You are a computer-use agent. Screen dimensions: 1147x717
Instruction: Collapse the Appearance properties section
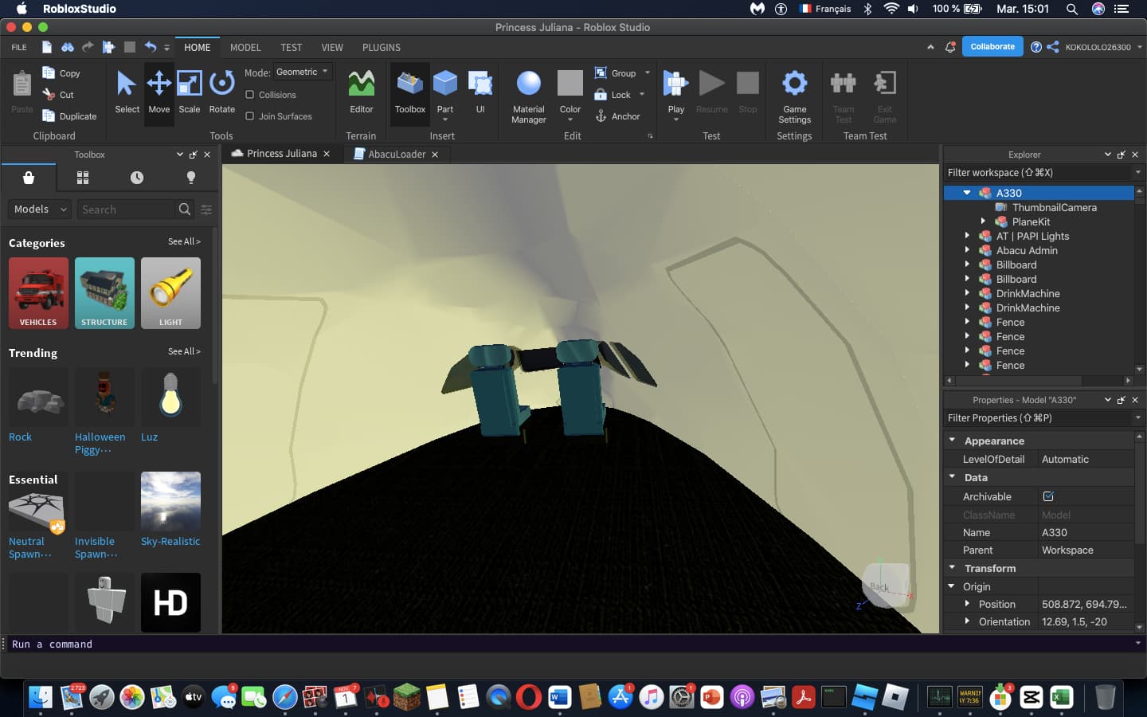[952, 440]
